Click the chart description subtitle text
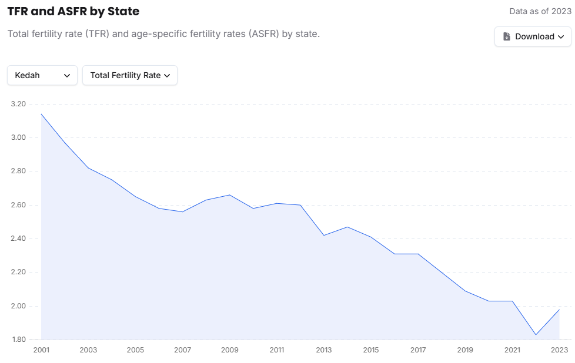 click(163, 33)
